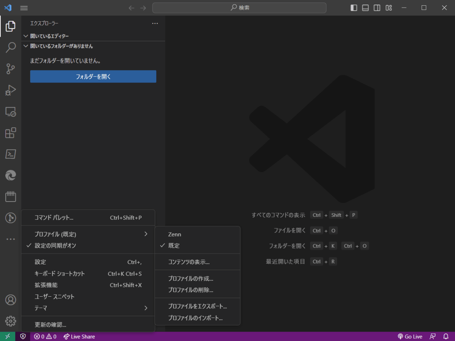Open キーボード ショートカット menu item

coord(88,274)
